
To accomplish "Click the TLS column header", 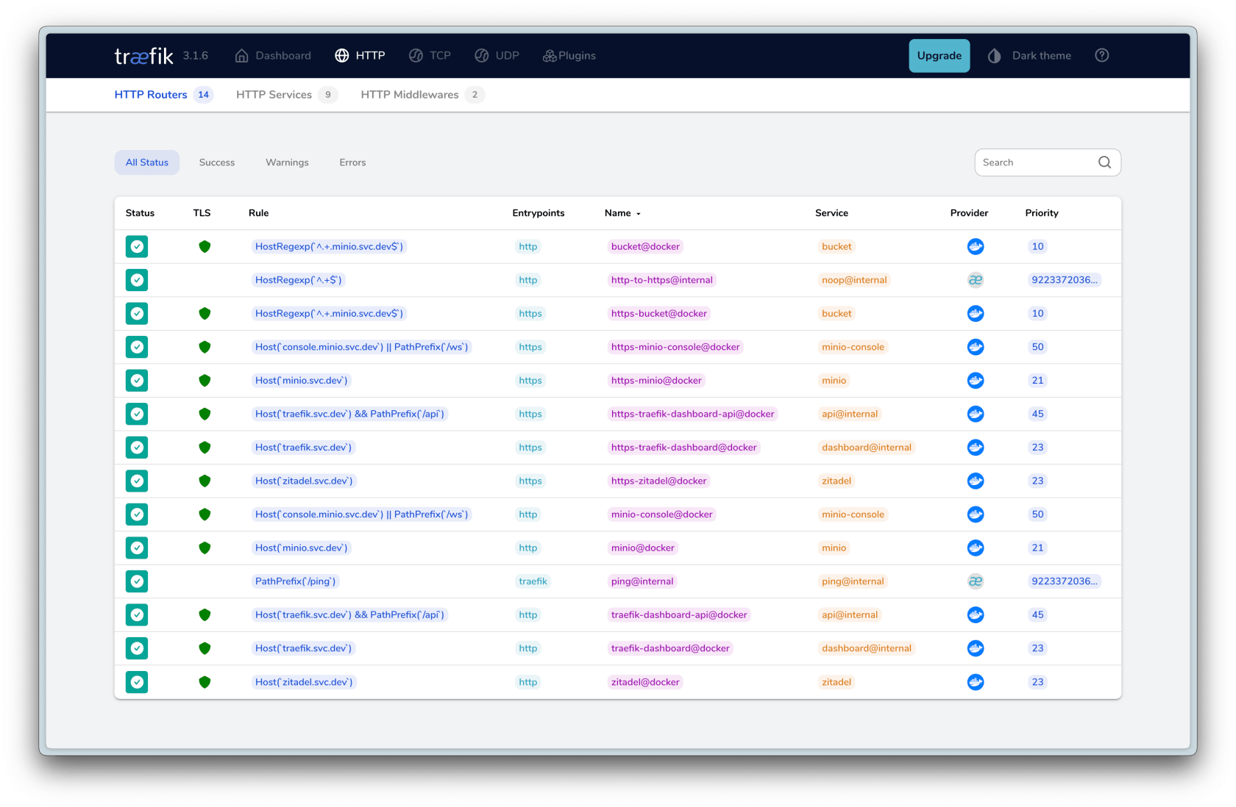I will coord(202,213).
